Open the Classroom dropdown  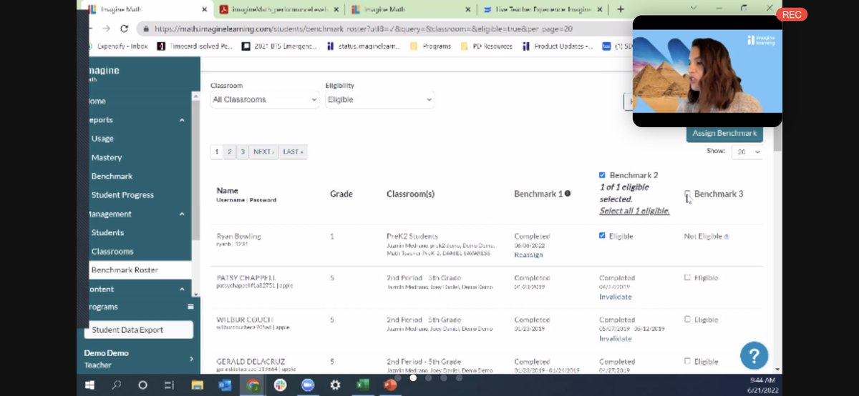(265, 99)
